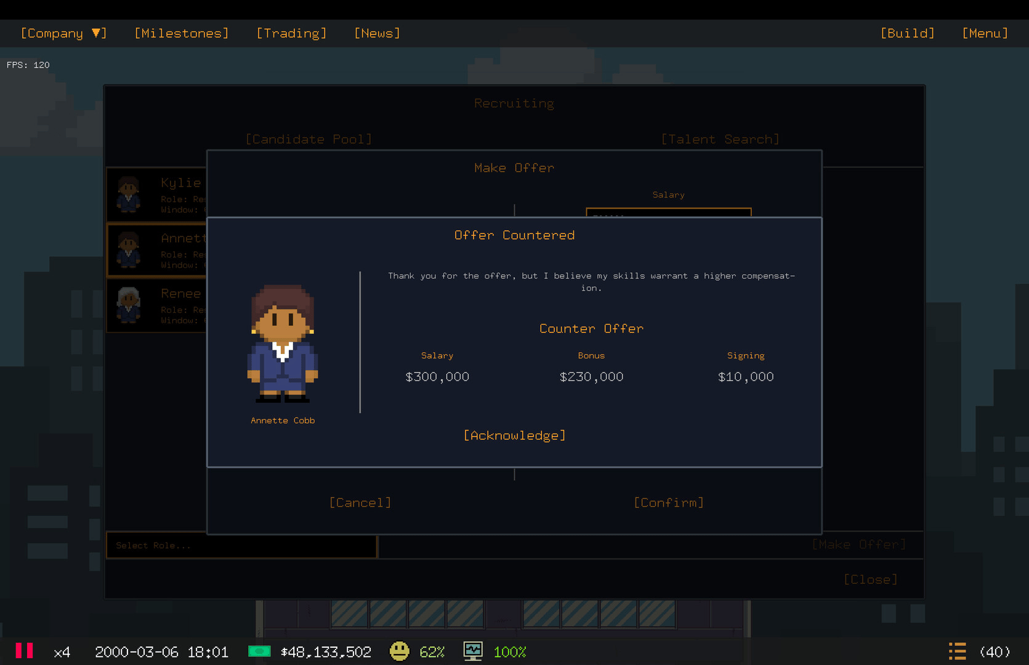1029x665 pixels.
Task: Click the computer monitor performance icon
Action: point(473,651)
